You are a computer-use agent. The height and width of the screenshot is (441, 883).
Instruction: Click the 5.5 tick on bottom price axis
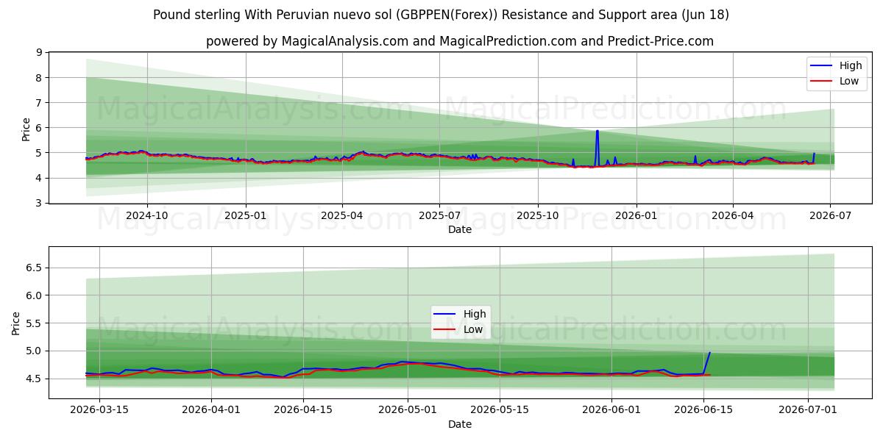[34, 323]
